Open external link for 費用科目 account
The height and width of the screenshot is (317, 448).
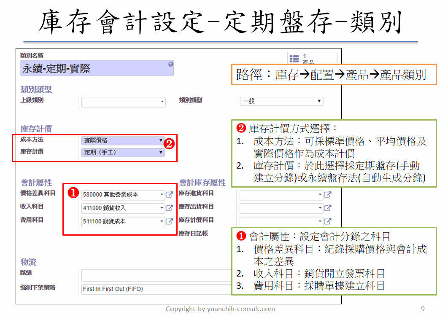click(170, 221)
